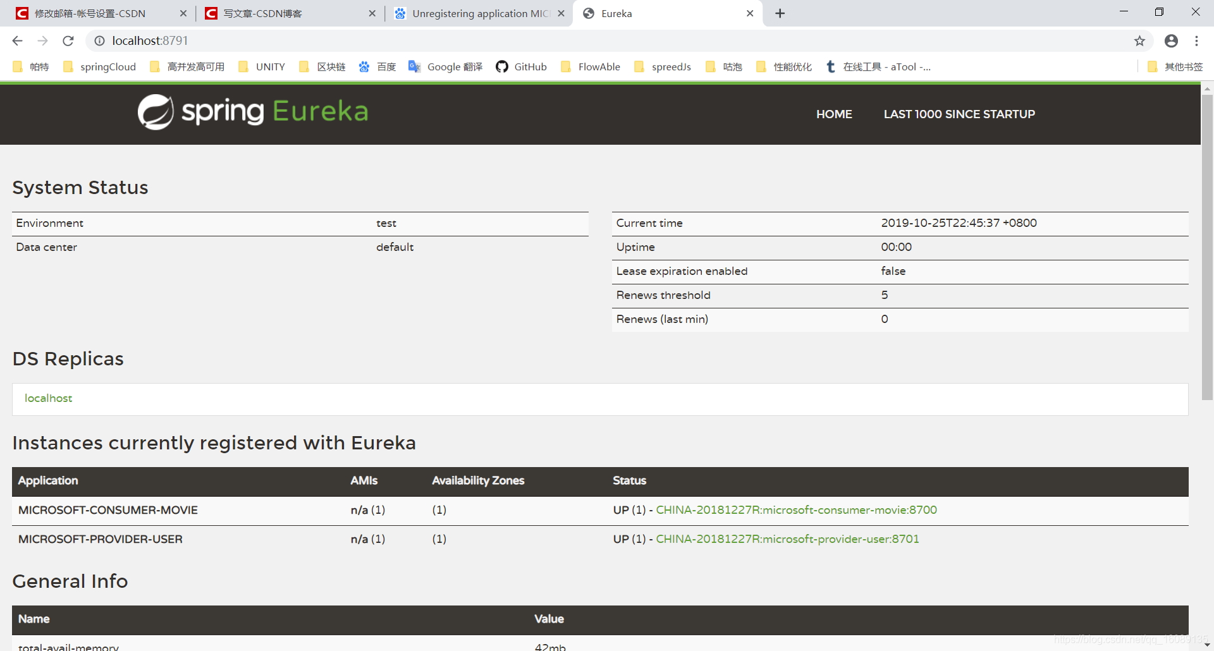The image size is (1214, 651).
Task: Click the scrollbar up arrow
Action: (1207, 88)
